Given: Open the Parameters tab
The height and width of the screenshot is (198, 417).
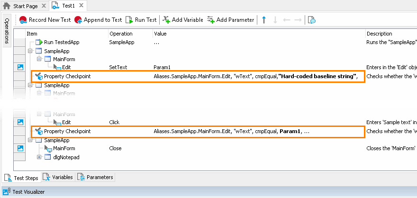Looking at the screenshot, I should point(96,177).
